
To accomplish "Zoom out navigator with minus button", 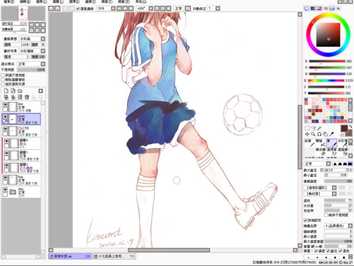I will pos(31,24).
